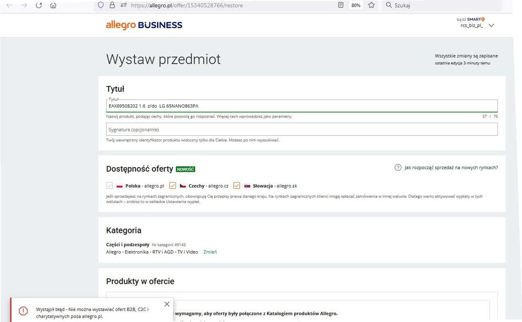The height and width of the screenshot is (322, 522).
Task: Click the question mark help icon
Action: point(398,168)
